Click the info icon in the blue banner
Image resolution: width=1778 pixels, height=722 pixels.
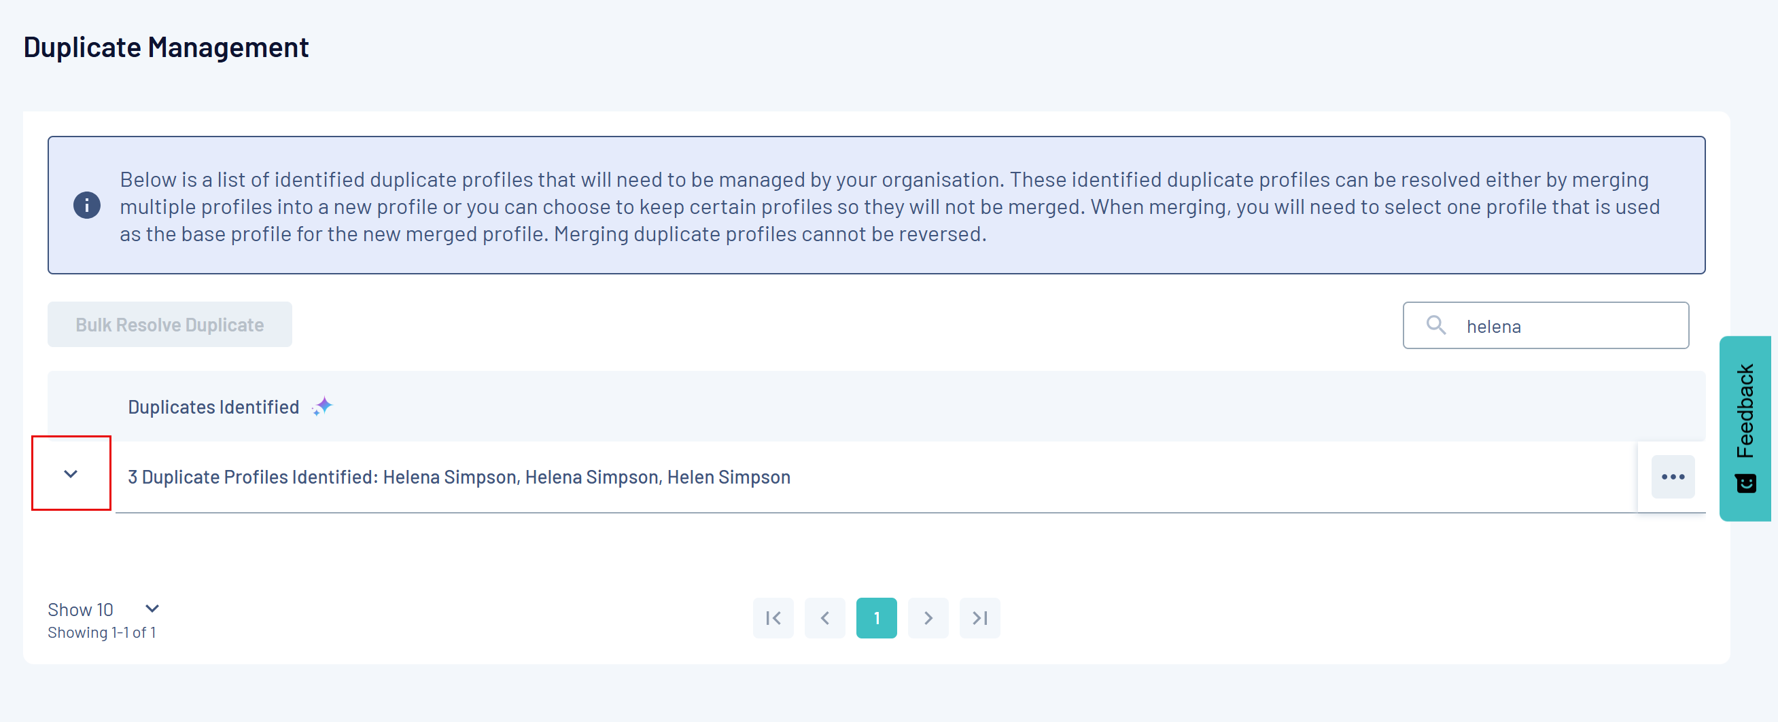coord(87,205)
